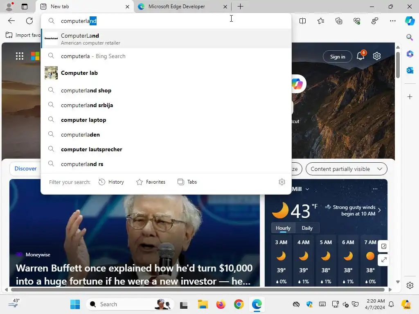Open new tab page settings gear
This screenshot has height=314, width=419.
377,56
